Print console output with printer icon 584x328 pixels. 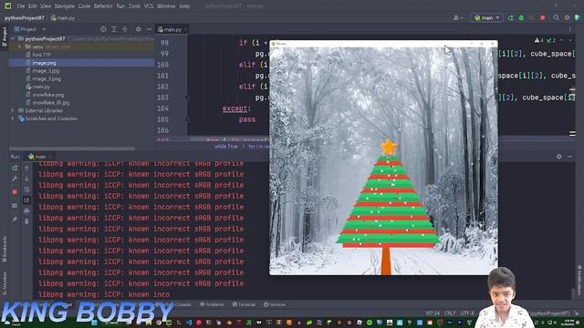[26, 210]
